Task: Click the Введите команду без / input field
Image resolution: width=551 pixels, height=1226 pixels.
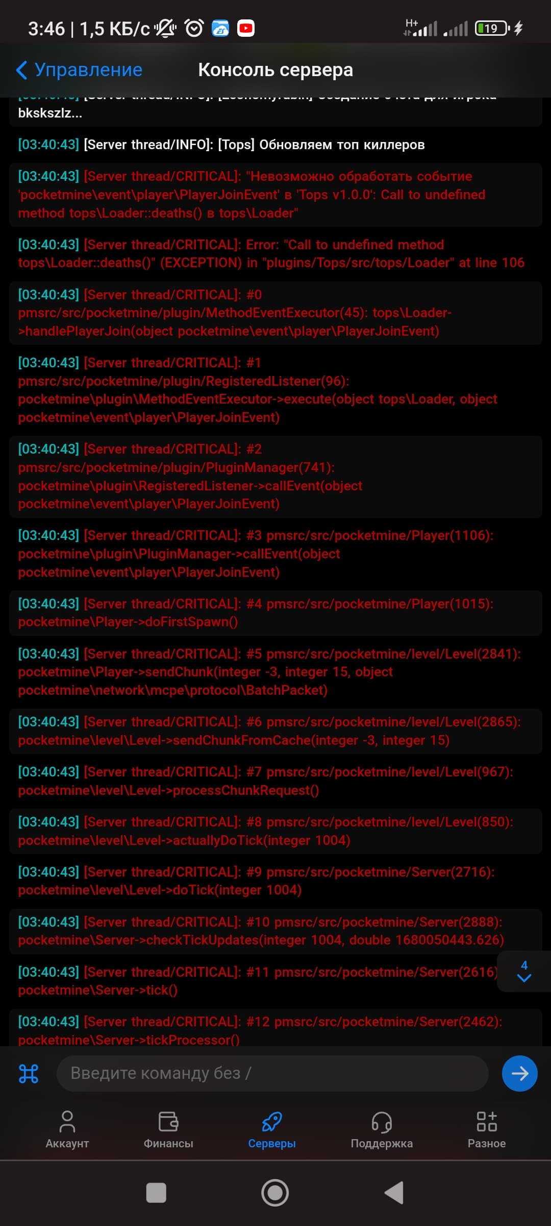Action: (272, 1073)
